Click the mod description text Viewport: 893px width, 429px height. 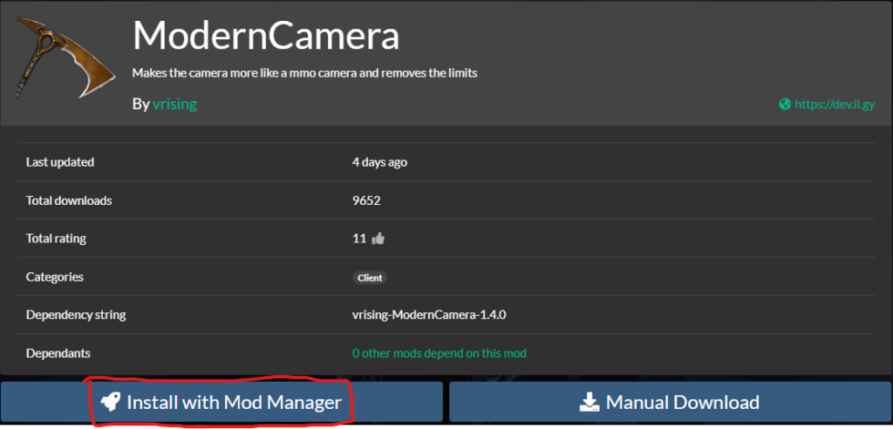point(304,73)
